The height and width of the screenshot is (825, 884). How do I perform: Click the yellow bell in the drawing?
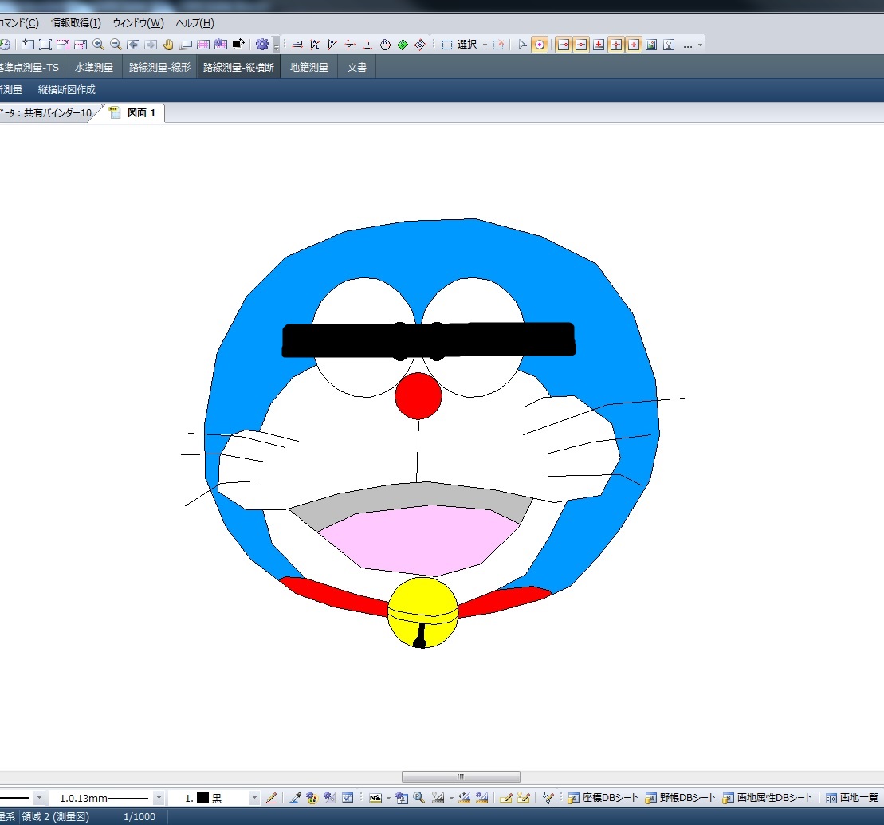422,613
